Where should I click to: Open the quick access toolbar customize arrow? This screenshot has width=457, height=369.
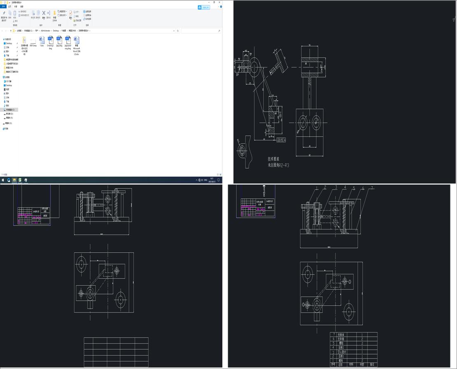[x=9, y=2]
